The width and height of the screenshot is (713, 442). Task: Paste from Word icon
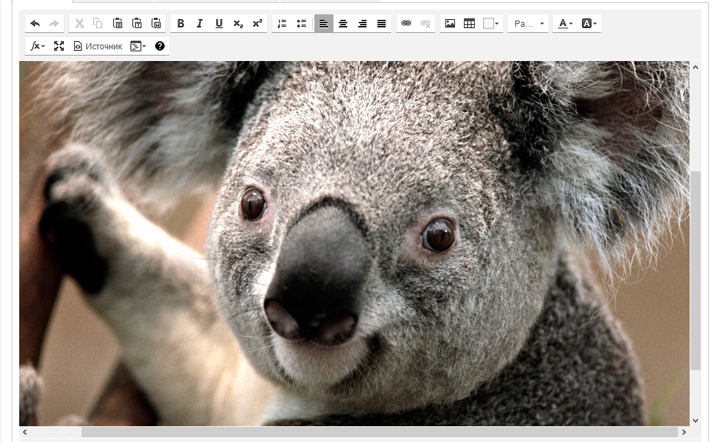(156, 23)
